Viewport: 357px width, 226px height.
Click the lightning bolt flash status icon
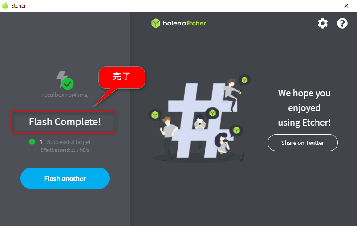click(x=61, y=79)
